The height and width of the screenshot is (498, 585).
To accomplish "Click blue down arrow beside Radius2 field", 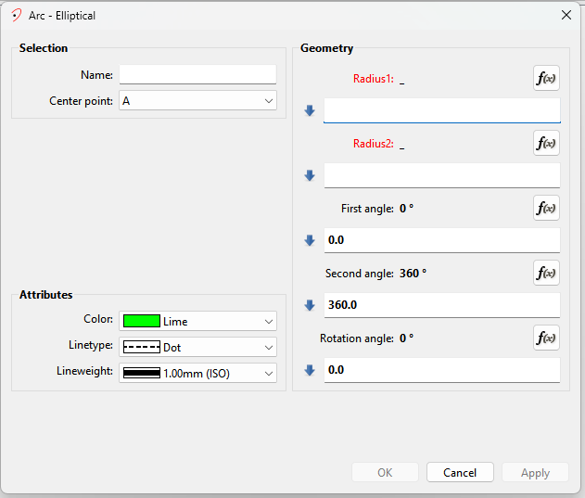I will (x=311, y=175).
